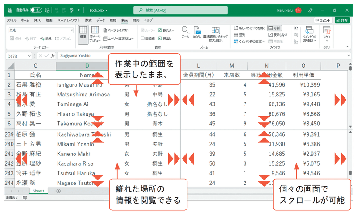Select row header 240

click(9, 144)
